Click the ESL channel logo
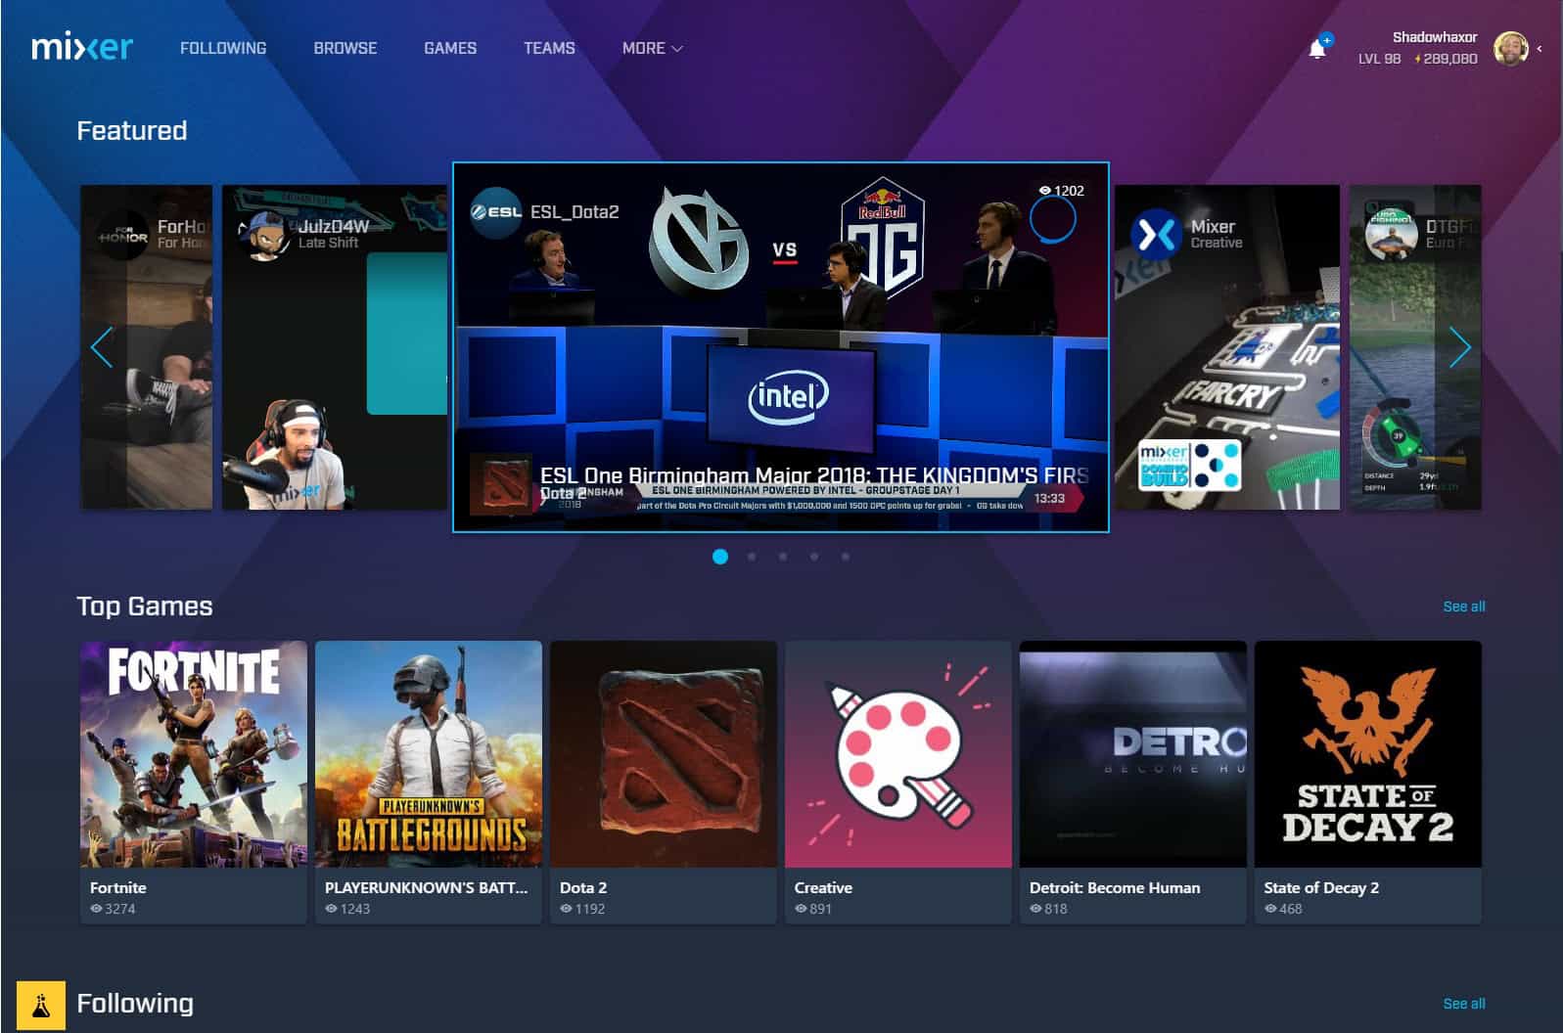 (496, 211)
